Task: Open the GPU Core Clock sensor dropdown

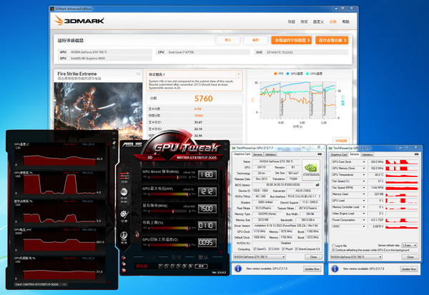Action: pyautogui.click(x=364, y=162)
